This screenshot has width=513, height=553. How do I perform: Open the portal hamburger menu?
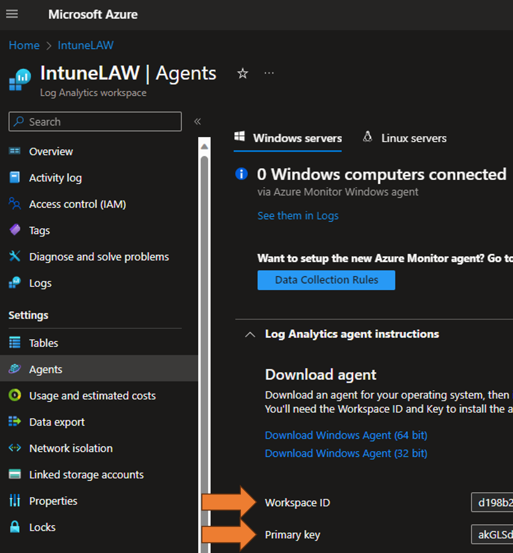(x=11, y=14)
